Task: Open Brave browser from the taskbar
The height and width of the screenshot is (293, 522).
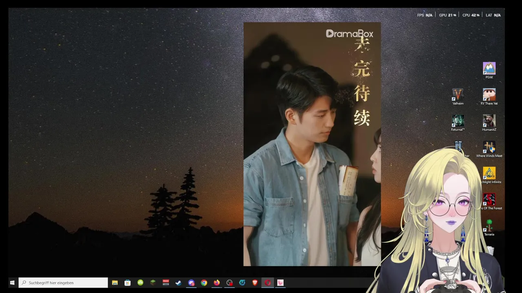Action: [x=255, y=282]
